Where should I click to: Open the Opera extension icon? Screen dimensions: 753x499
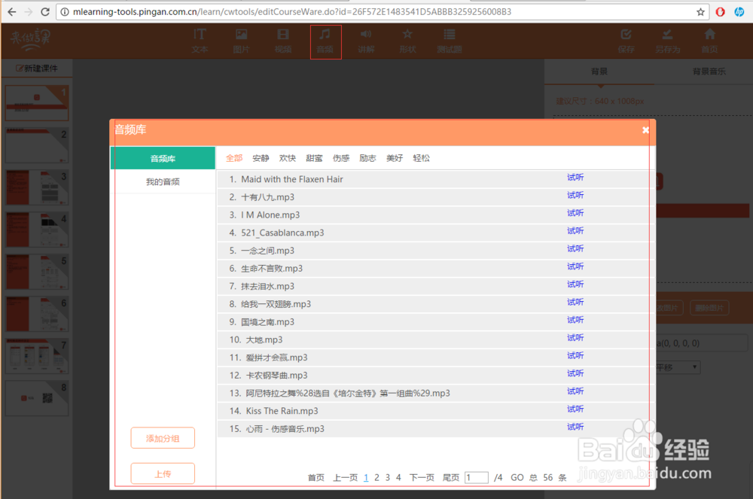coord(721,12)
